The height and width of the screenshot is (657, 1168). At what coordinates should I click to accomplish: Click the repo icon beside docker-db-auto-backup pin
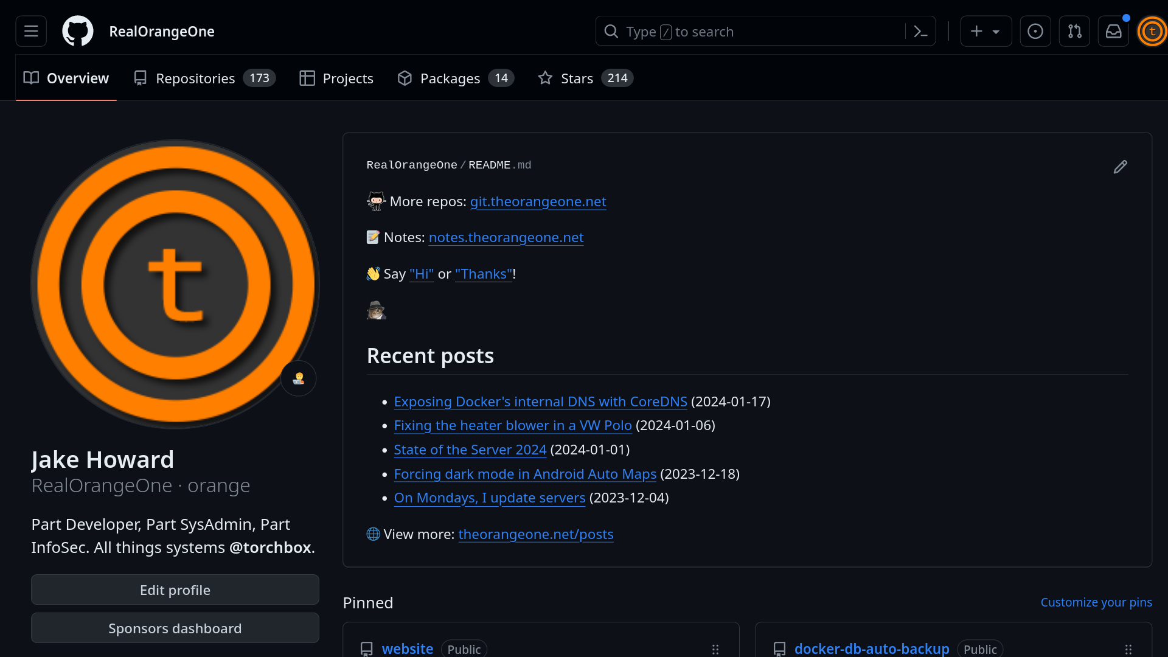click(779, 650)
